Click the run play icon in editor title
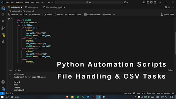Image resolution: width=176 pixels, height=99 pixels. click(x=169, y=7)
